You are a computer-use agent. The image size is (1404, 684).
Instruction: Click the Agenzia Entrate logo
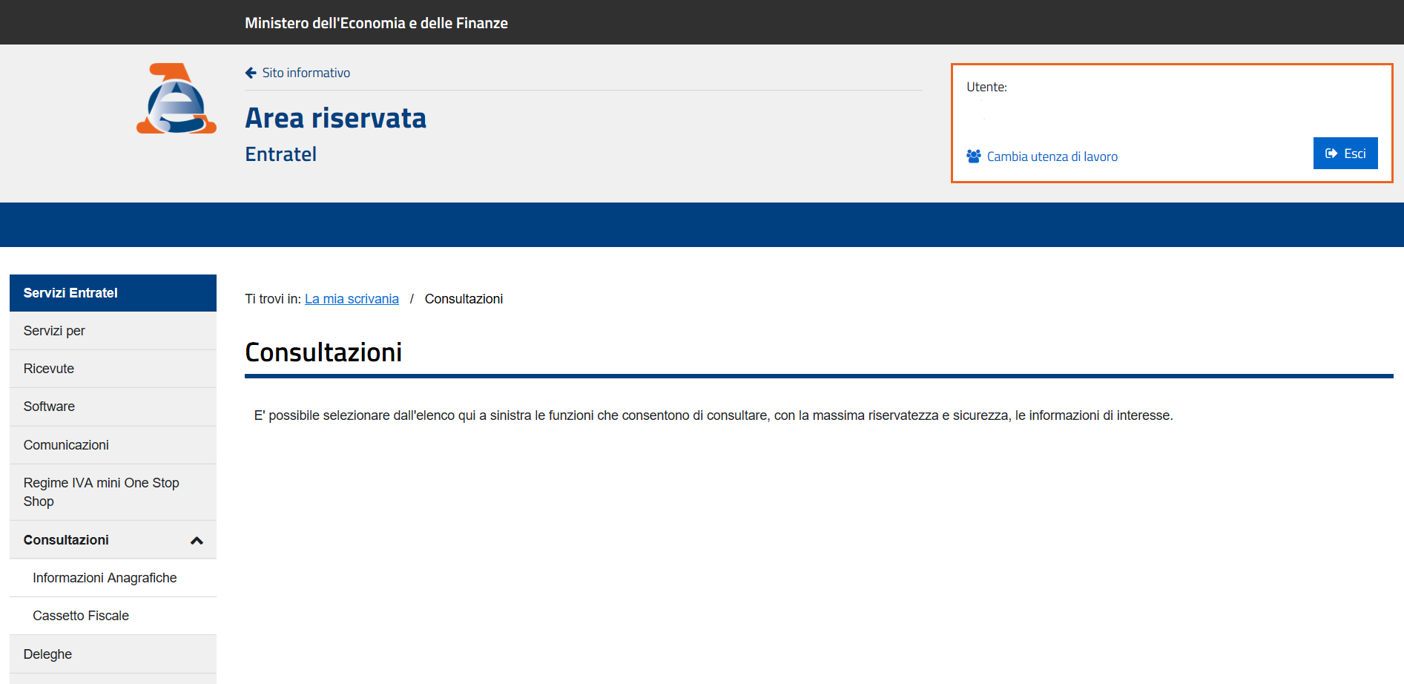point(177,99)
